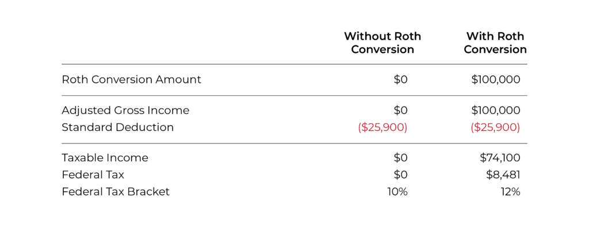Select the 'Taxable Income' row label
The height and width of the screenshot is (229, 589).
pos(105,158)
